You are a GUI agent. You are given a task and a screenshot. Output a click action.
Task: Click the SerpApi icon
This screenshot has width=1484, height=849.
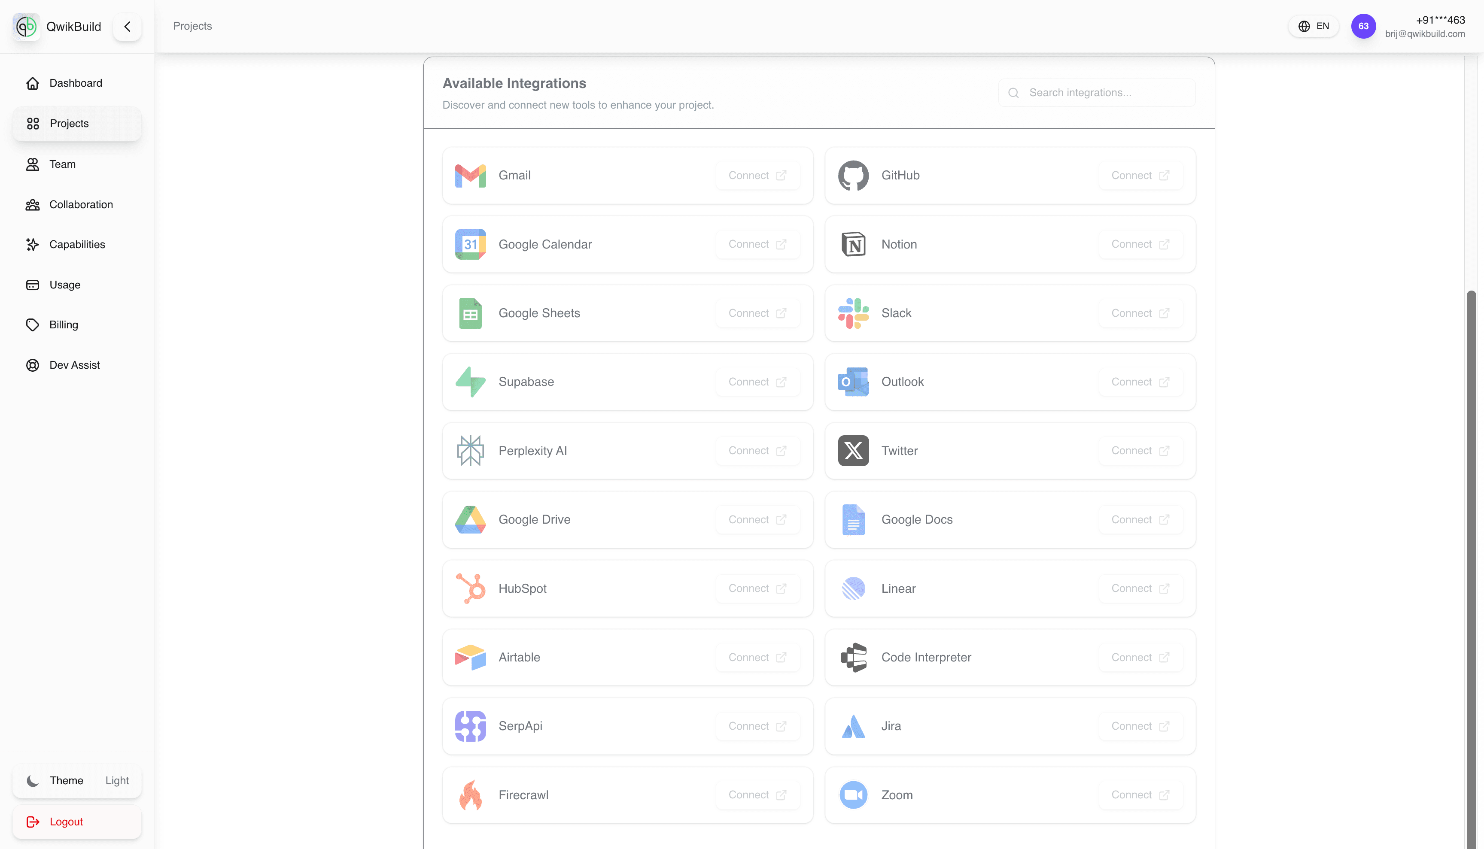click(470, 726)
